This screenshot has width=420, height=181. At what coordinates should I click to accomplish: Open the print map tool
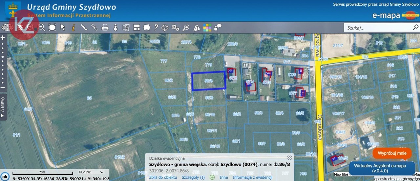[105, 27]
